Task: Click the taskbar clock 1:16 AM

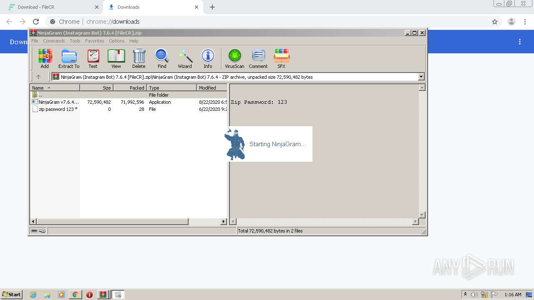Action: (x=513, y=295)
